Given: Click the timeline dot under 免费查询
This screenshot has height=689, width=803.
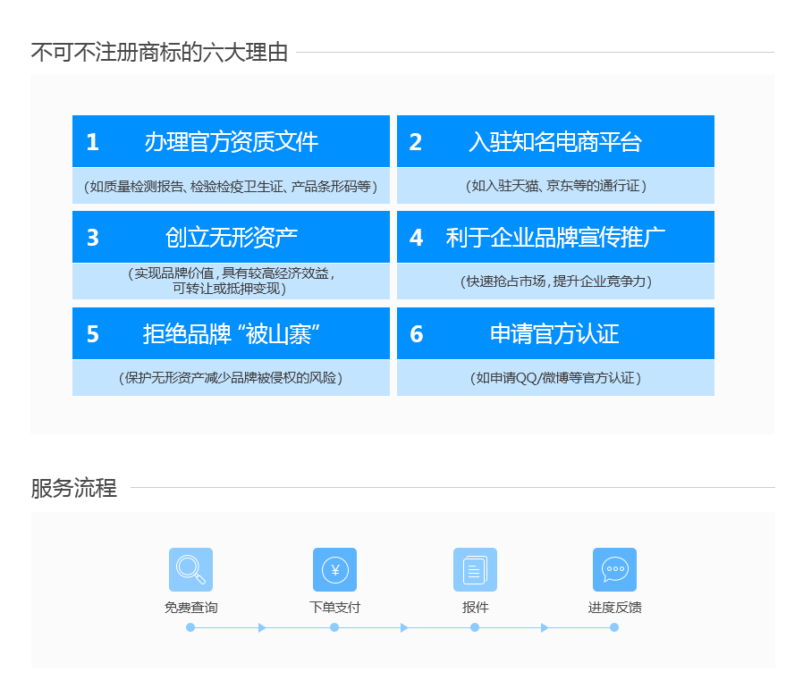Looking at the screenshot, I should (x=190, y=627).
